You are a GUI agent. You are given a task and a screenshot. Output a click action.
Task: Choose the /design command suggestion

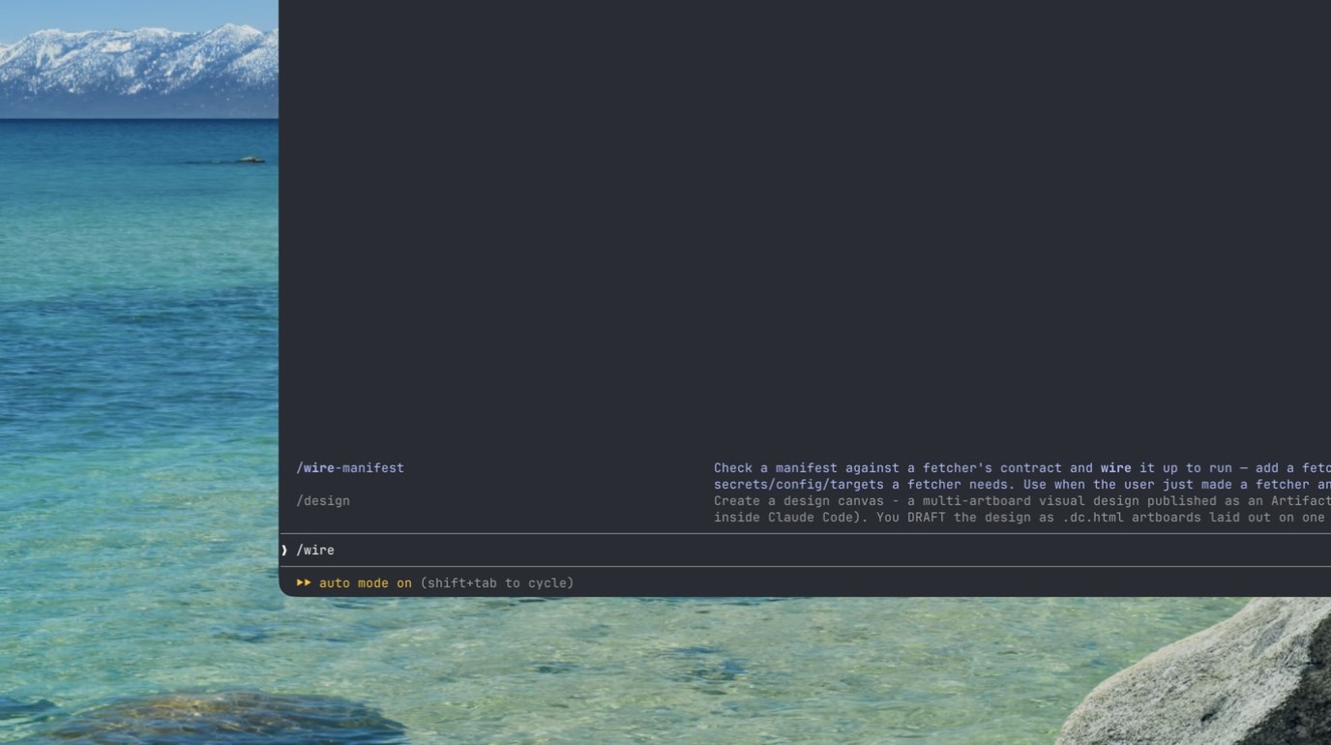tap(323, 501)
